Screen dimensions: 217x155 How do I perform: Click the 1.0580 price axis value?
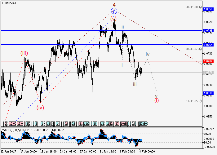point(208,106)
